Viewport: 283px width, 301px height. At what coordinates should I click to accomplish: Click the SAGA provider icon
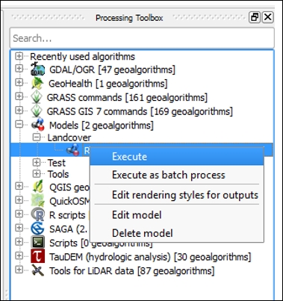tap(37, 229)
